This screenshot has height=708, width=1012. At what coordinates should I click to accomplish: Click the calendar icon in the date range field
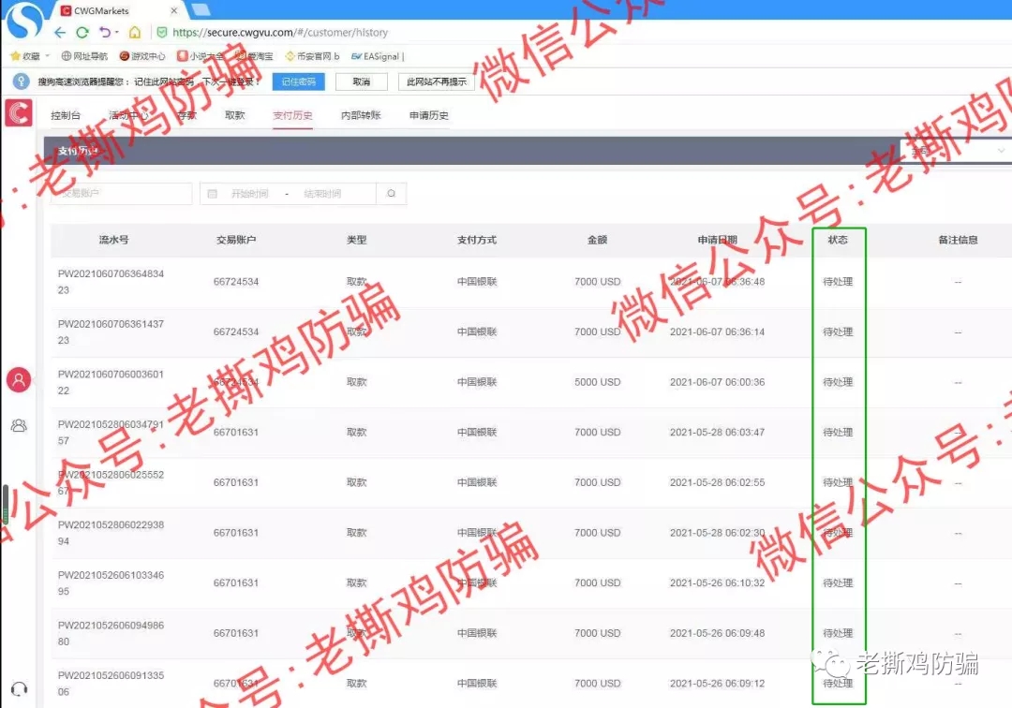coord(213,194)
